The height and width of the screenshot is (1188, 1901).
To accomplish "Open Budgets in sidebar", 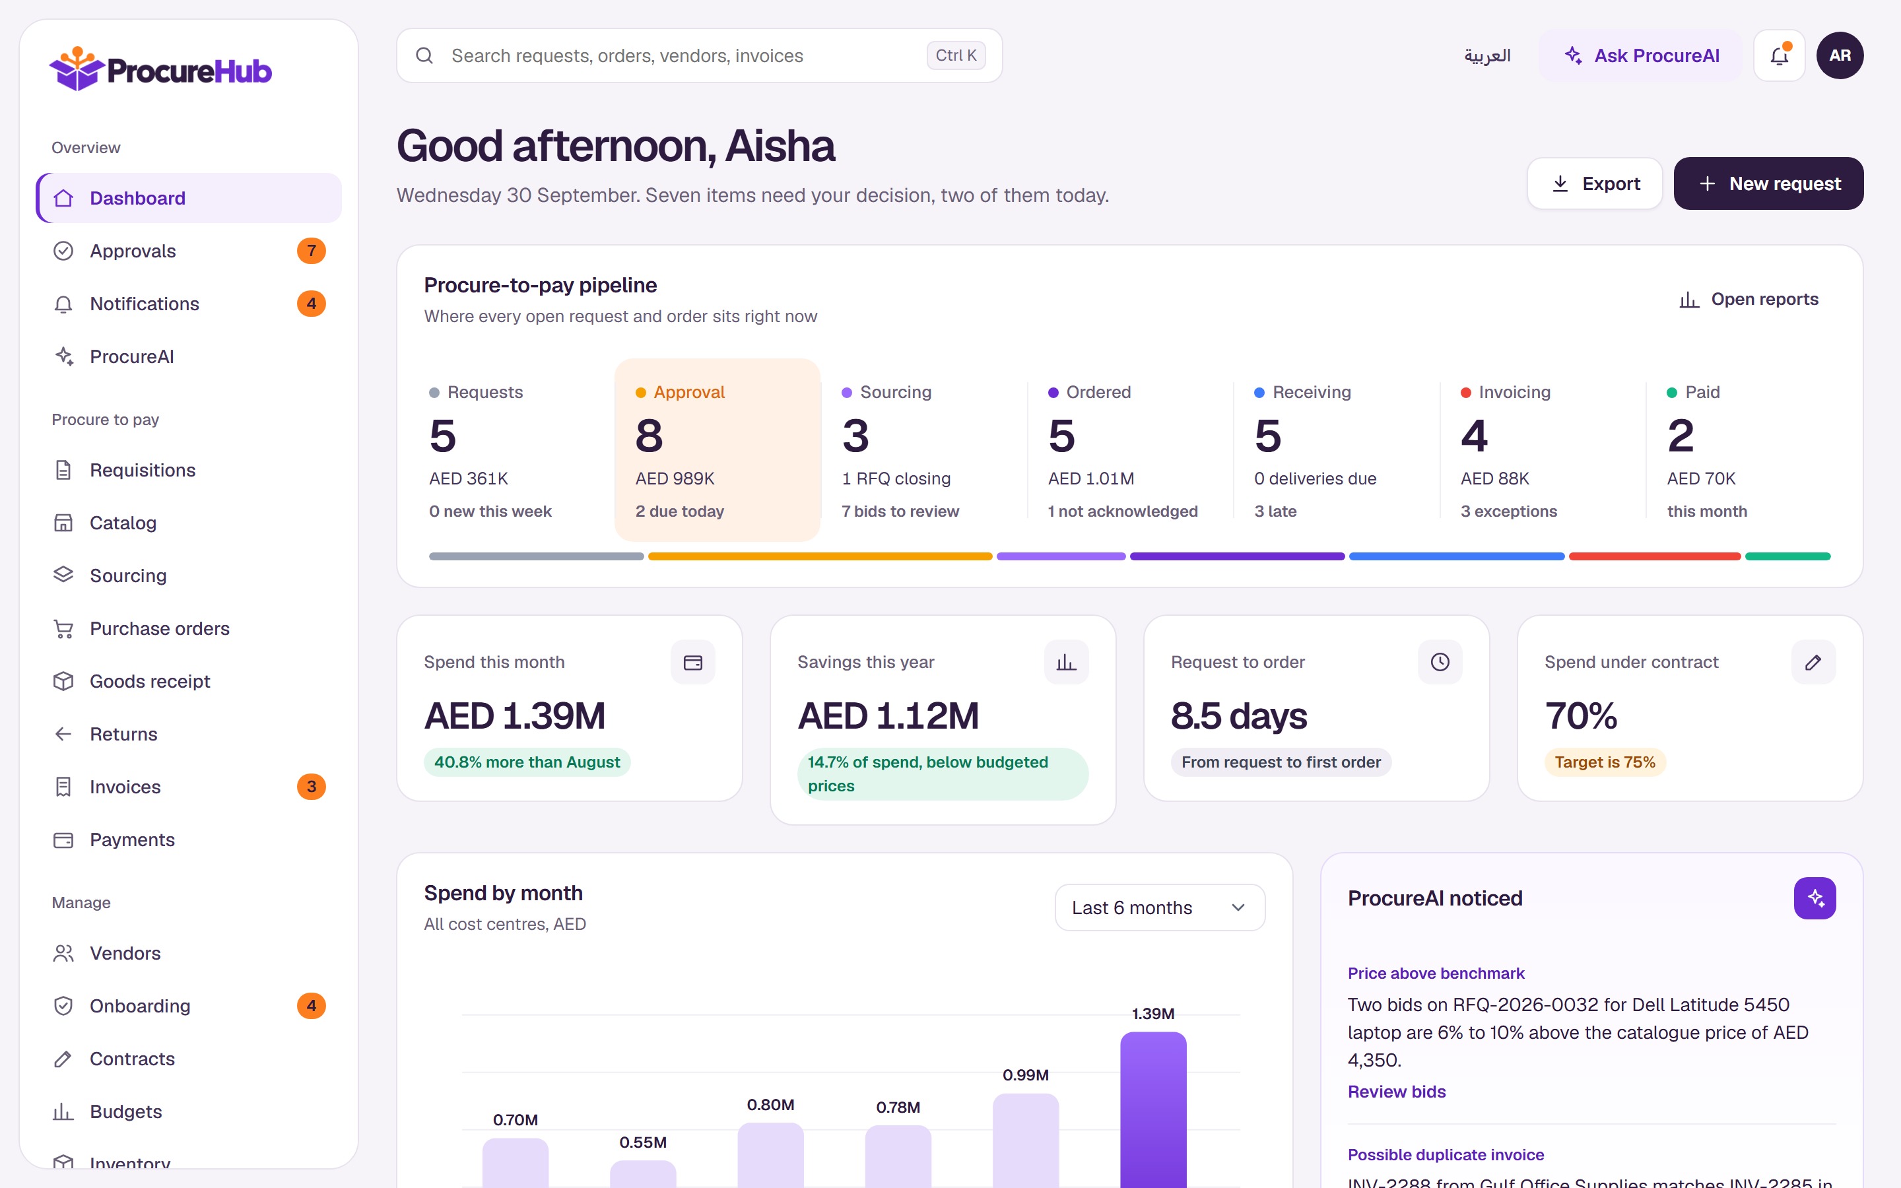I will coord(189,1112).
